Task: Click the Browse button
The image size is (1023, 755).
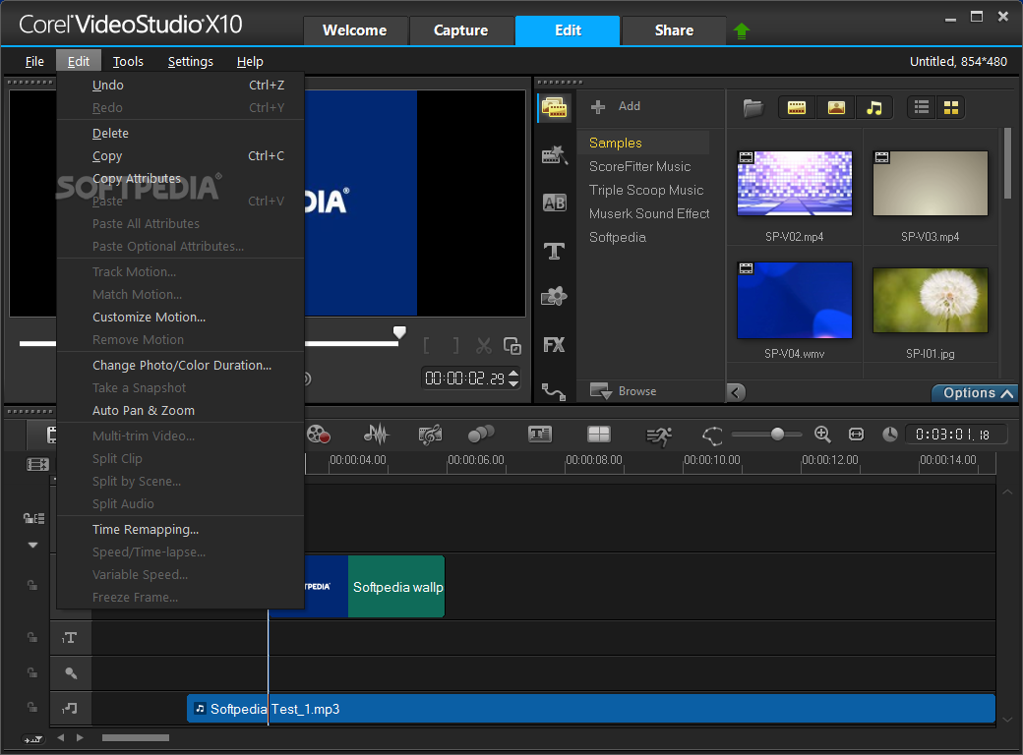Action: [x=623, y=391]
